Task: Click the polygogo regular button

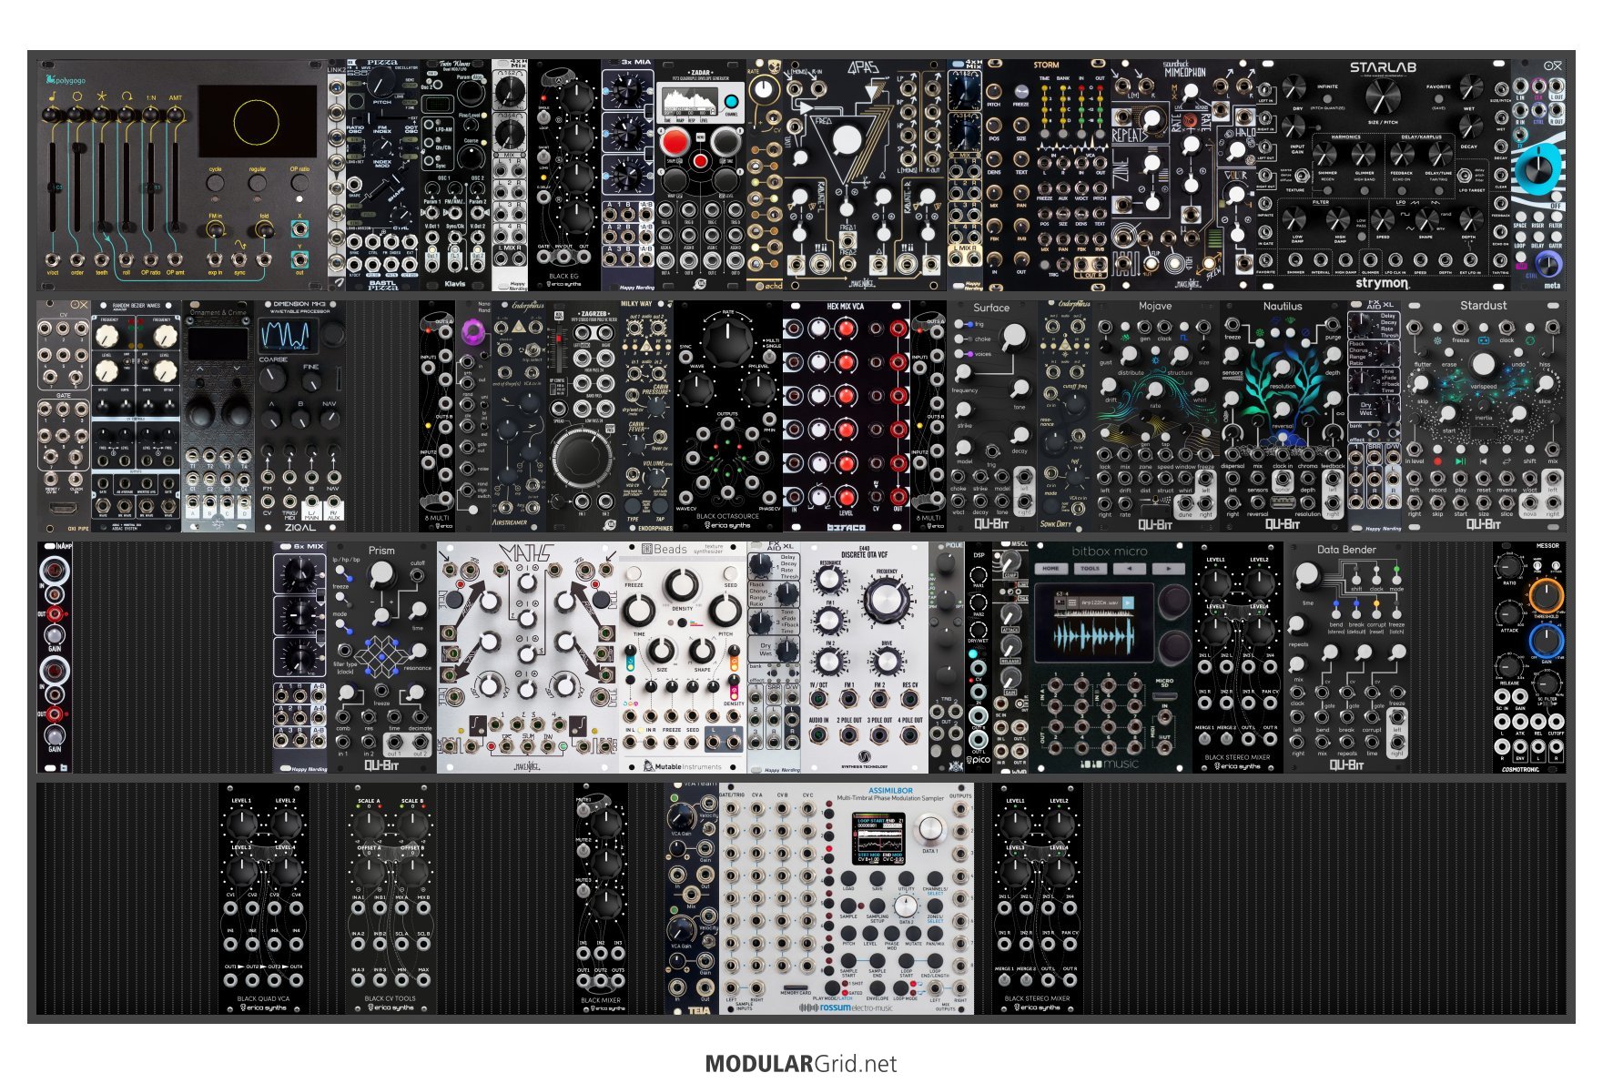Action: (x=258, y=183)
